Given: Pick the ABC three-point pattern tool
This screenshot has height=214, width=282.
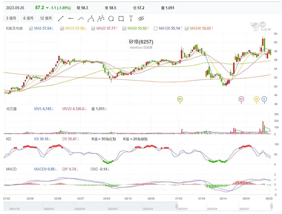Looking at the screenshot, I should coord(91,18).
